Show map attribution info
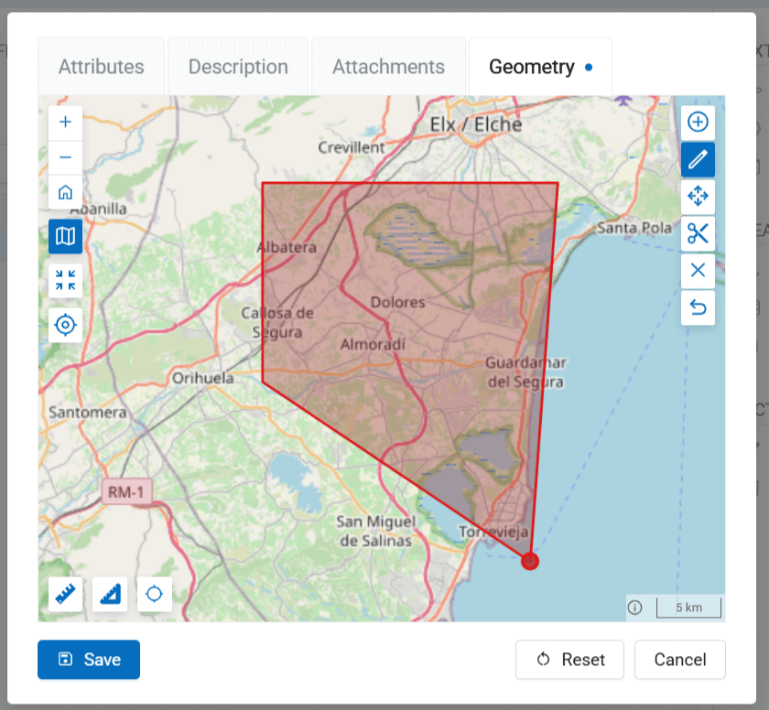This screenshot has width=769, height=710. [635, 608]
